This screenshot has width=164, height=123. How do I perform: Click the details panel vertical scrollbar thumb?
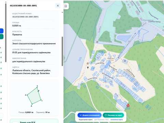tap(62, 51)
